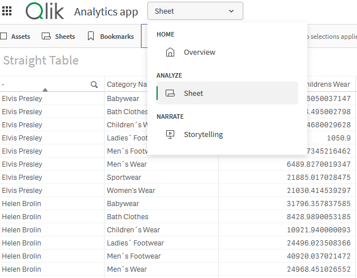Select the Sportwear category cell
The image size is (357, 278).
point(124,178)
